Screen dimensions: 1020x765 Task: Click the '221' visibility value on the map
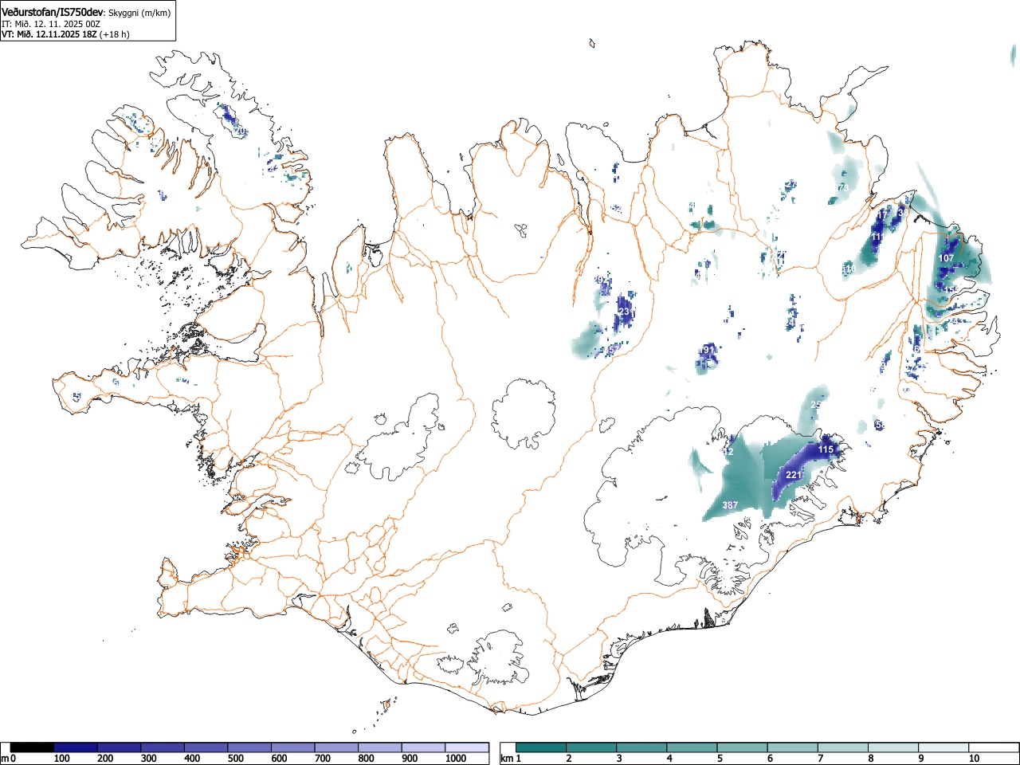(x=794, y=475)
